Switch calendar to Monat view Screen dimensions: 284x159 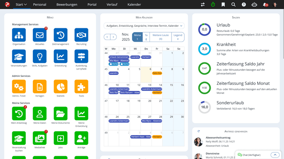(x=137, y=37)
